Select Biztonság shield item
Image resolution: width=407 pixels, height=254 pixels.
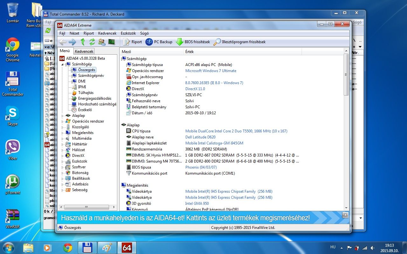click(80, 173)
